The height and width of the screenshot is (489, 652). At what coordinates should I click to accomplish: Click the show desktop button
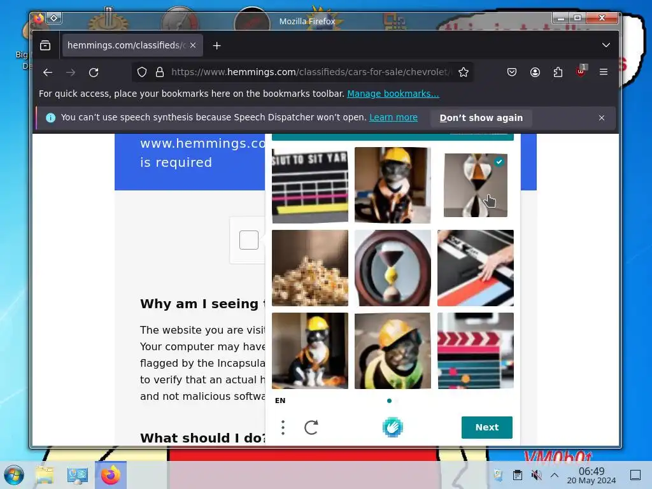pos(635,475)
